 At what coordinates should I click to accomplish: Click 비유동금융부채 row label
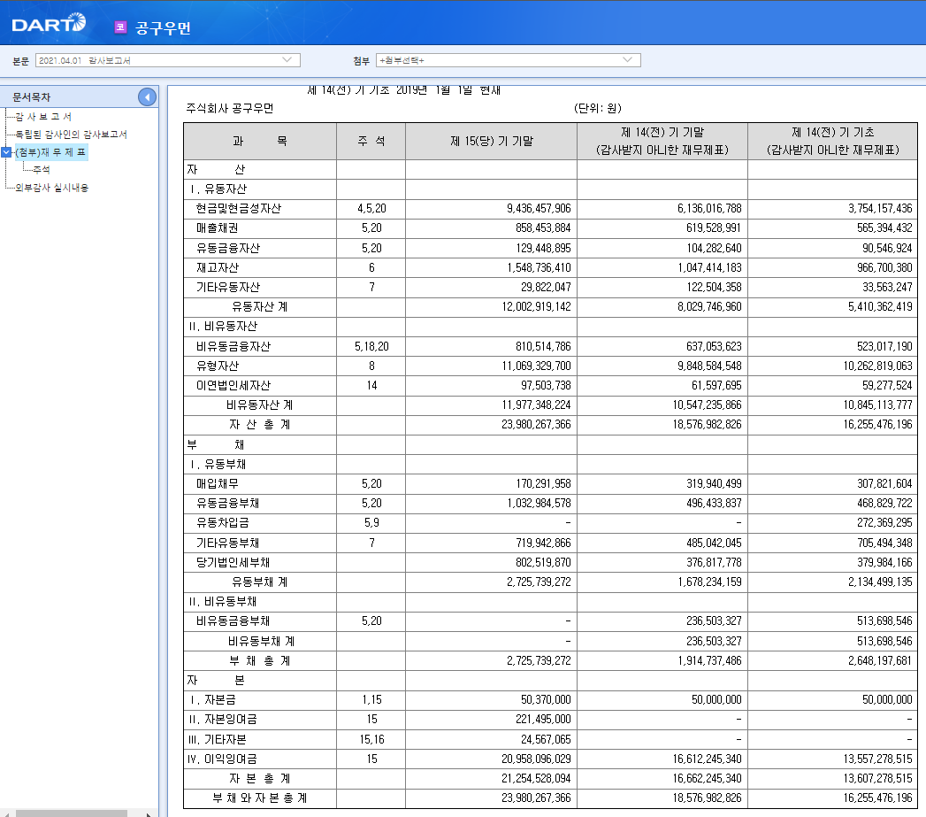(x=233, y=621)
